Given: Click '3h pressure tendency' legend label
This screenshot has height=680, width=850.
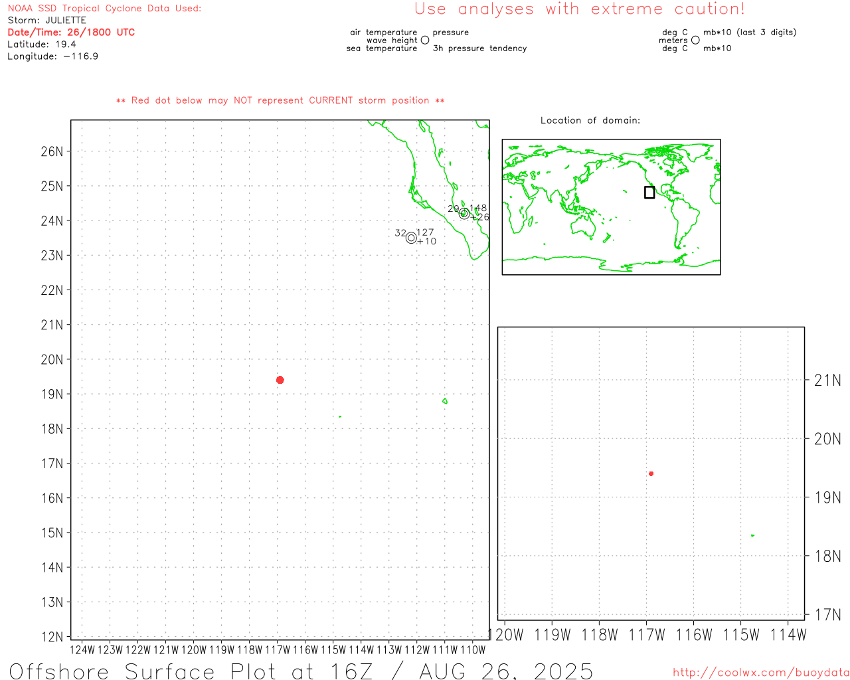Looking at the screenshot, I should pos(479,48).
